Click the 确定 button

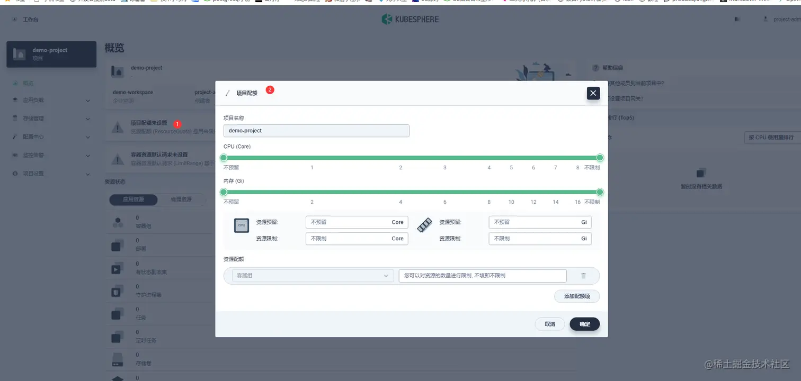[x=584, y=324]
